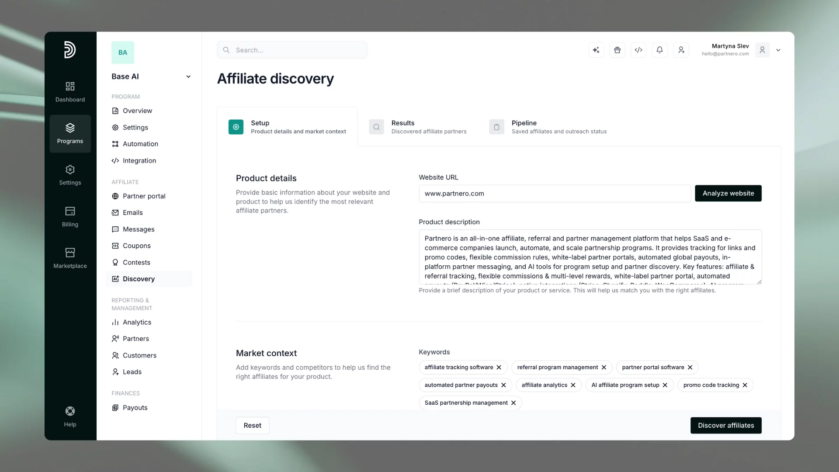Screen dimensions: 839x472
Task: Expand the Base AI program dropdown
Action: coord(188,76)
